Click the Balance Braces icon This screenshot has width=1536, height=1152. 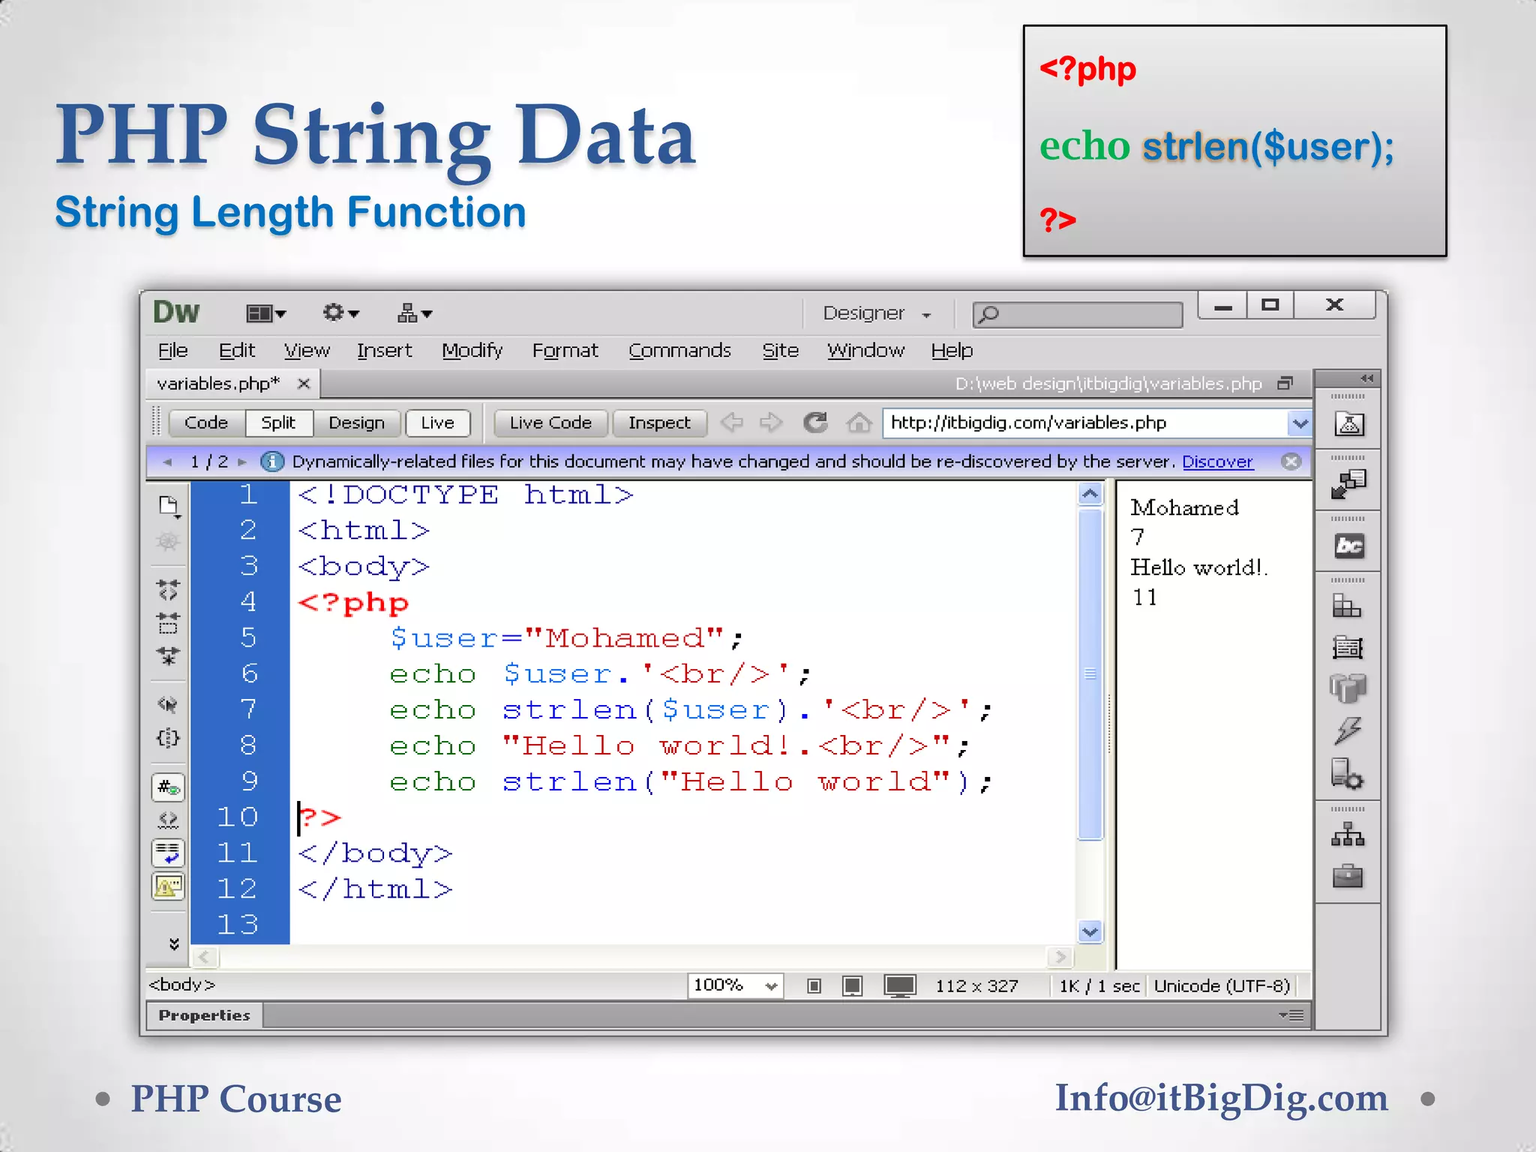[168, 738]
